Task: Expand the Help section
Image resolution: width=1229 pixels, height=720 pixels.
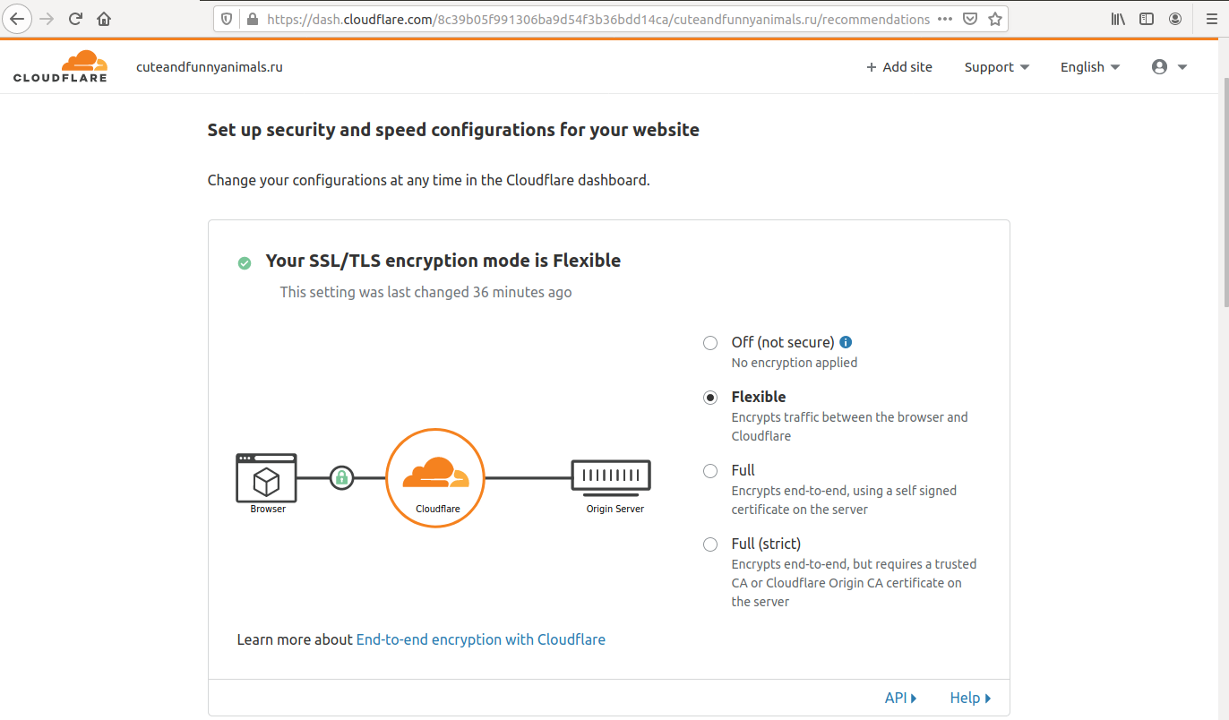Action: pyautogui.click(x=970, y=698)
